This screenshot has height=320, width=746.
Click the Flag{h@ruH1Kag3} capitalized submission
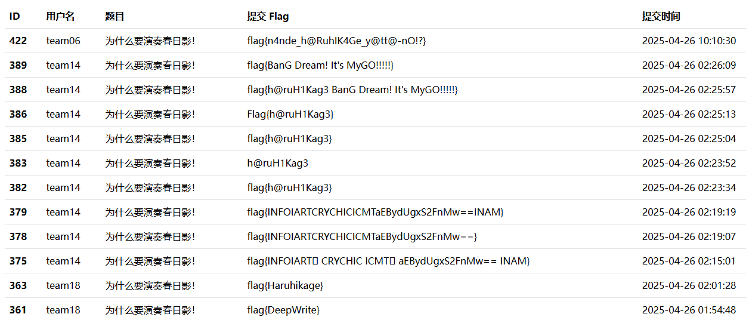coord(290,115)
